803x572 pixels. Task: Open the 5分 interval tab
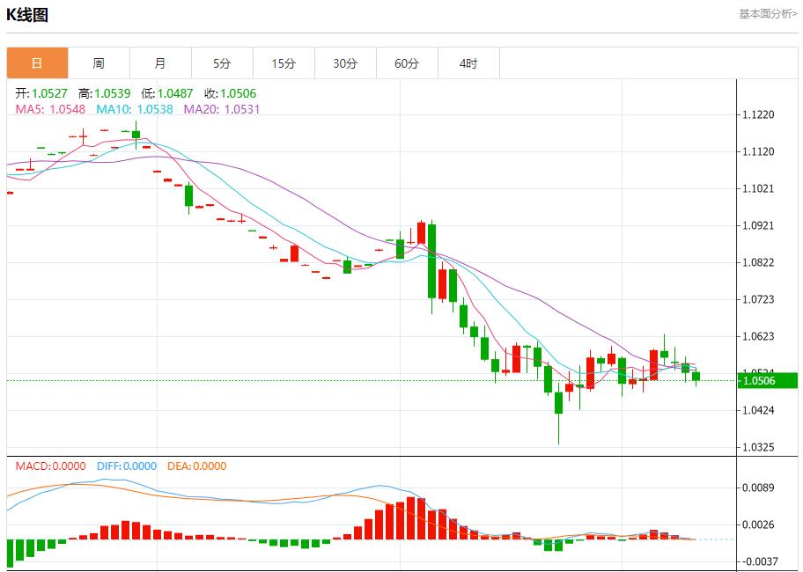click(222, 63)
